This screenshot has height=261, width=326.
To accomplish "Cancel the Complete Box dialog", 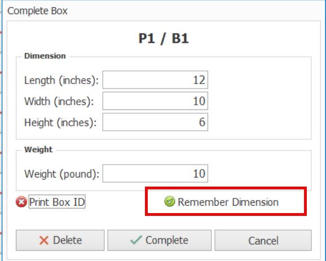I will coord(263,240).
